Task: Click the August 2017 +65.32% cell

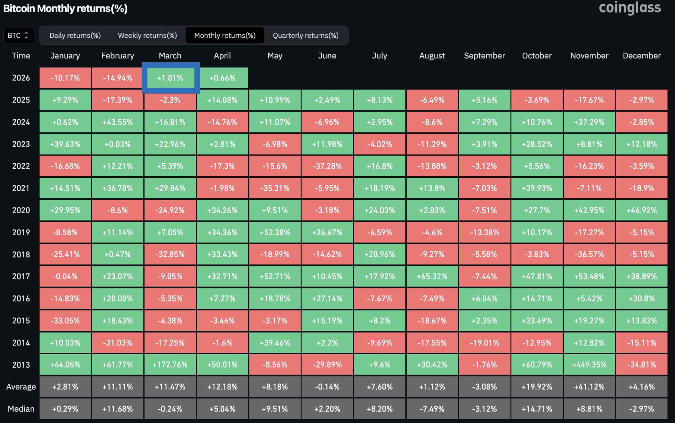Action: tap(432, 276)
